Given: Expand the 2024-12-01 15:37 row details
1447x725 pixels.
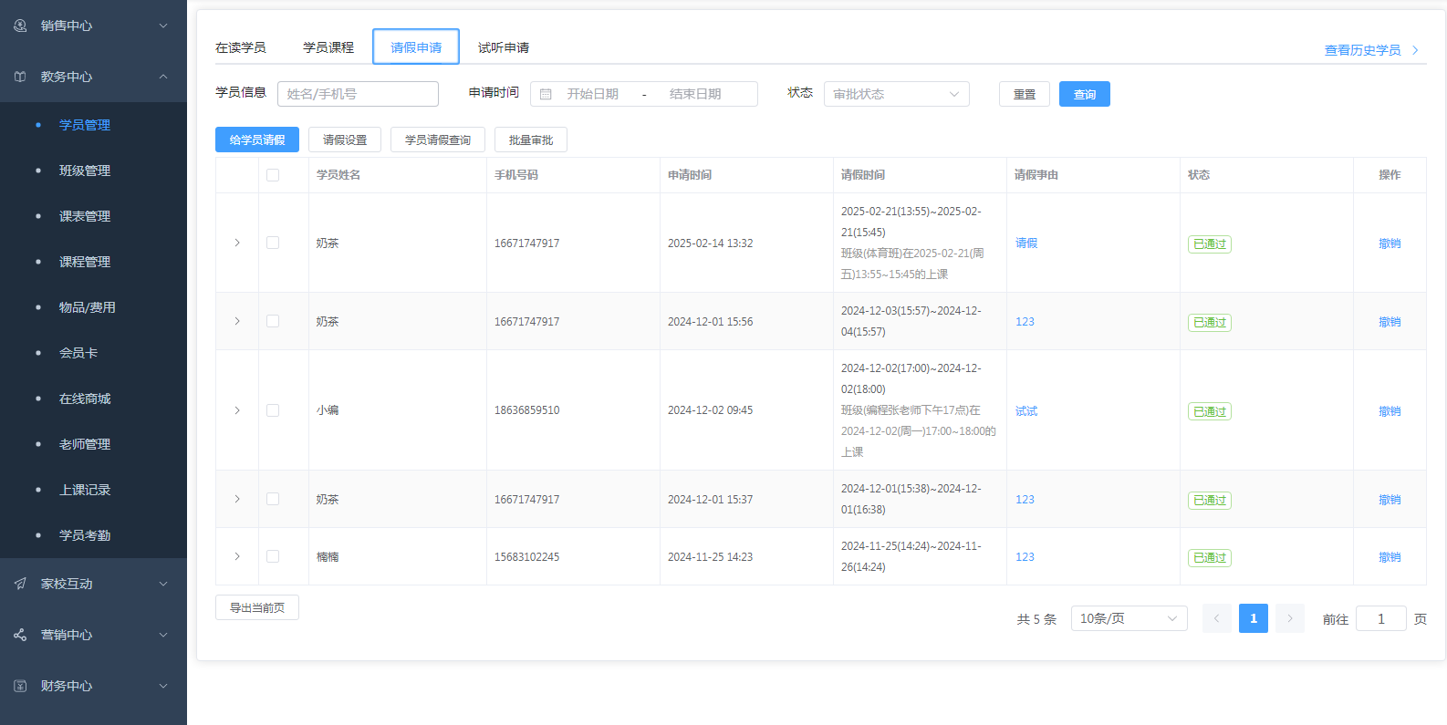Looking at the screenshot, I should point(237,499).
